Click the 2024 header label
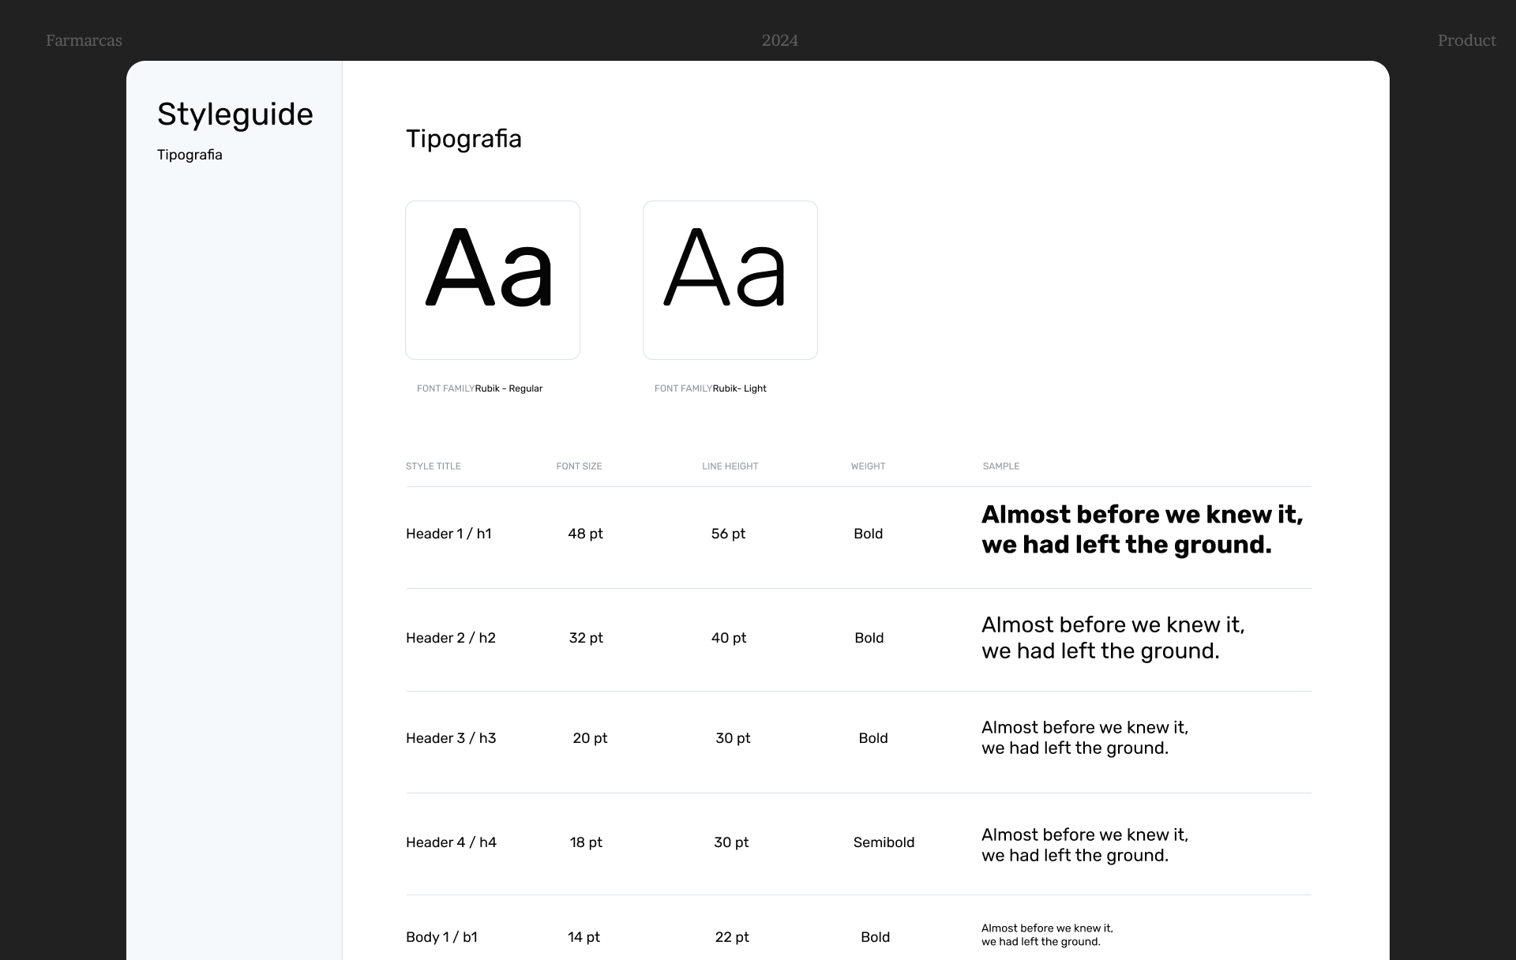1516x960 pixels. [x=779, y=40]
